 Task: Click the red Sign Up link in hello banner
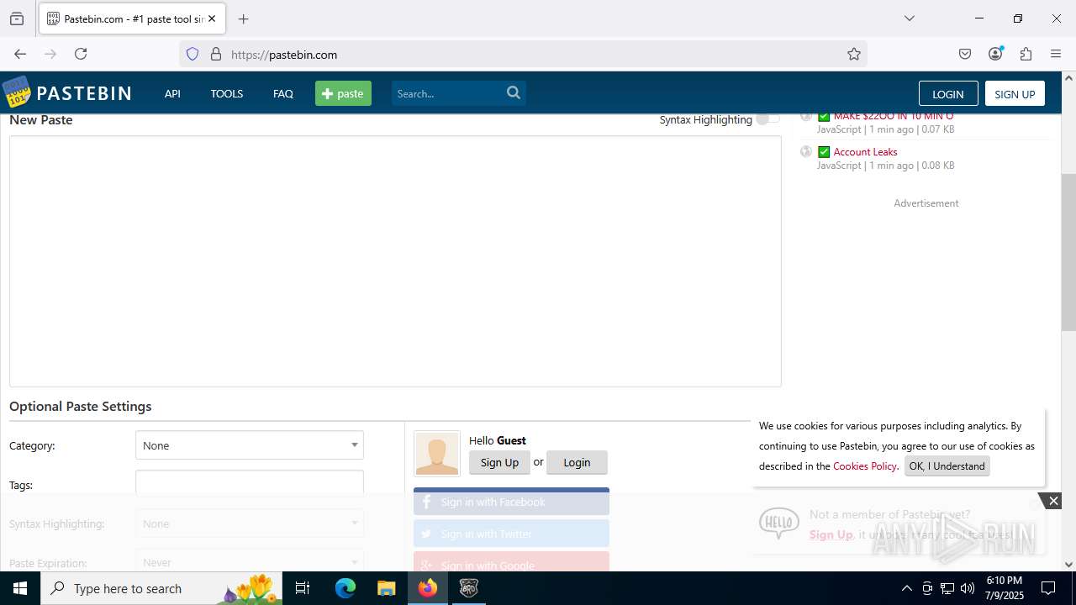[x=831, y=534]
